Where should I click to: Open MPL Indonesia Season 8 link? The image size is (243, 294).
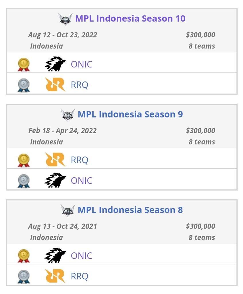[130, 210]
